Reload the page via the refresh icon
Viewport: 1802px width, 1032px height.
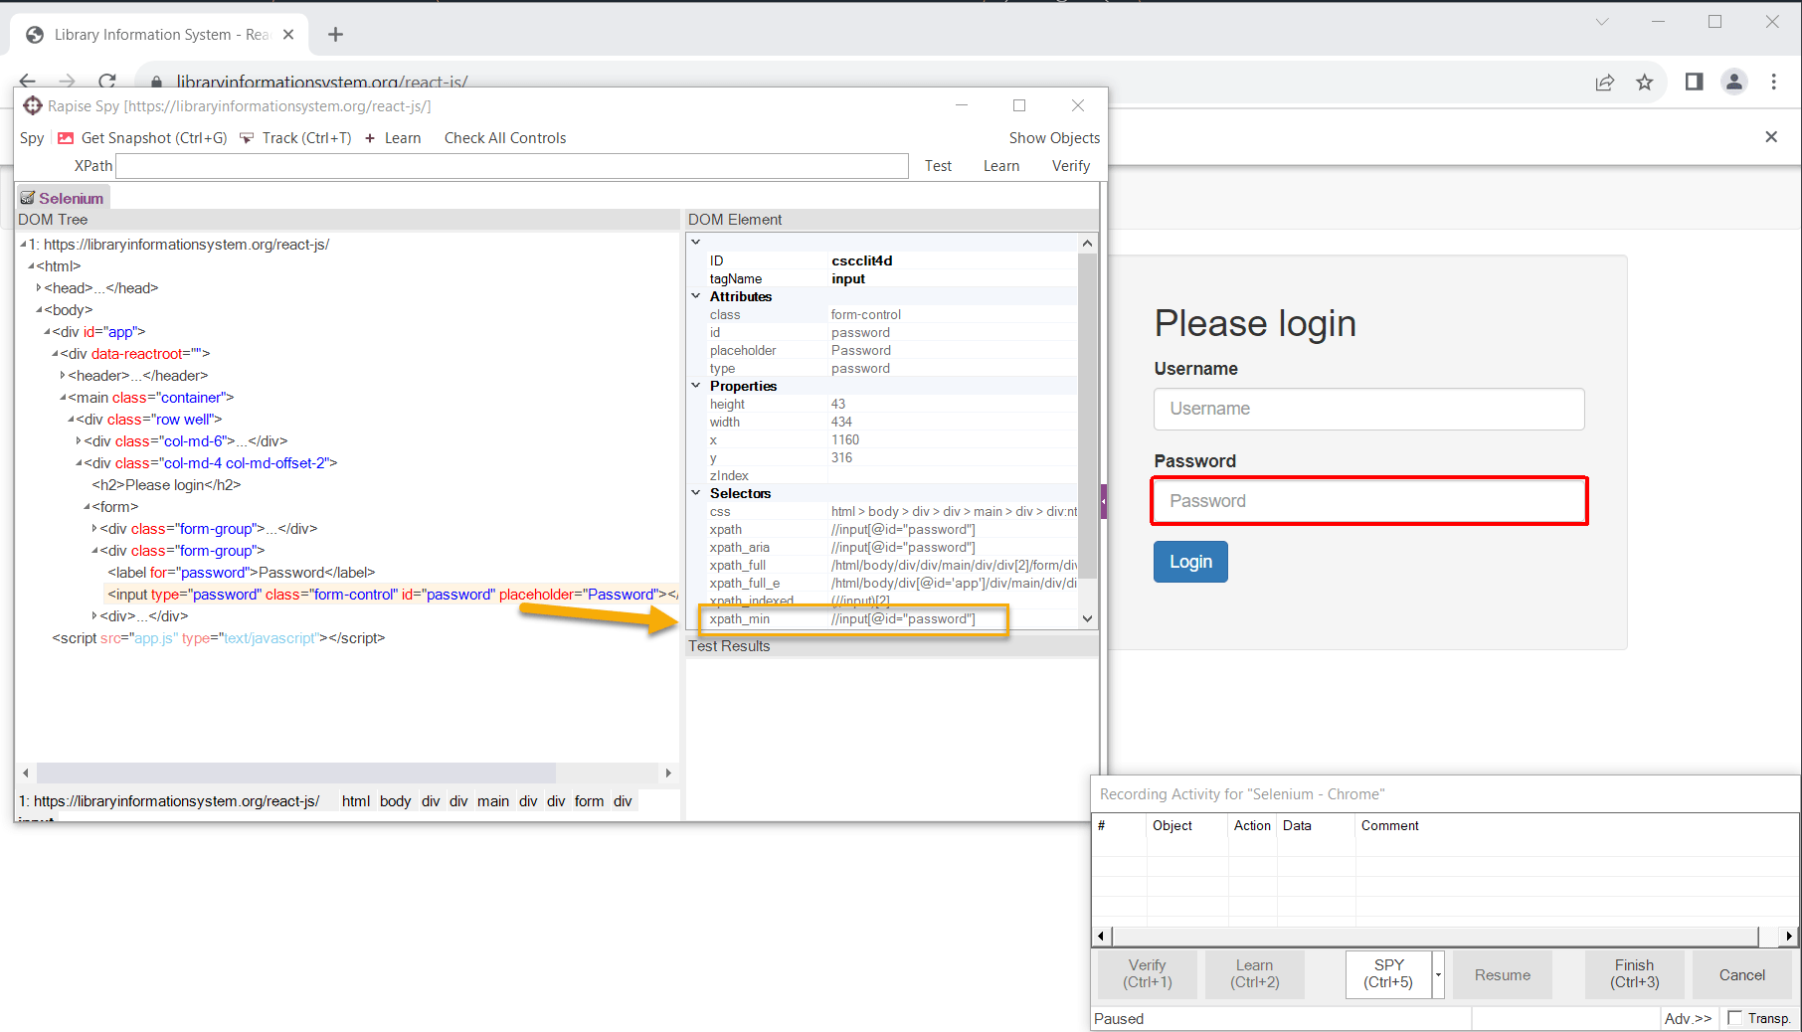click(x=107, y=81)
